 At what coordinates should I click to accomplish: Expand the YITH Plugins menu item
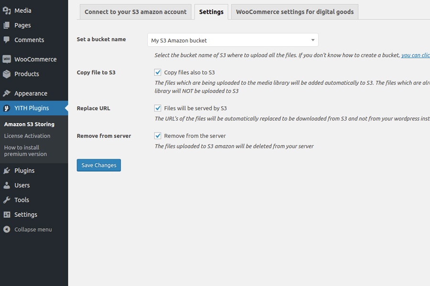point(32,108)
